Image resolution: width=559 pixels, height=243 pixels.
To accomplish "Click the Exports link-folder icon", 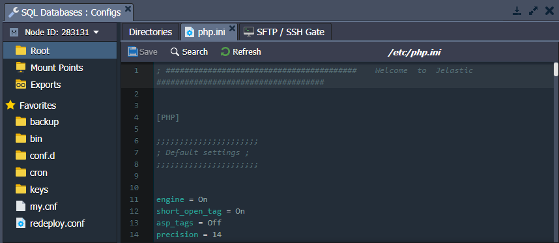I will click(21, 85).
